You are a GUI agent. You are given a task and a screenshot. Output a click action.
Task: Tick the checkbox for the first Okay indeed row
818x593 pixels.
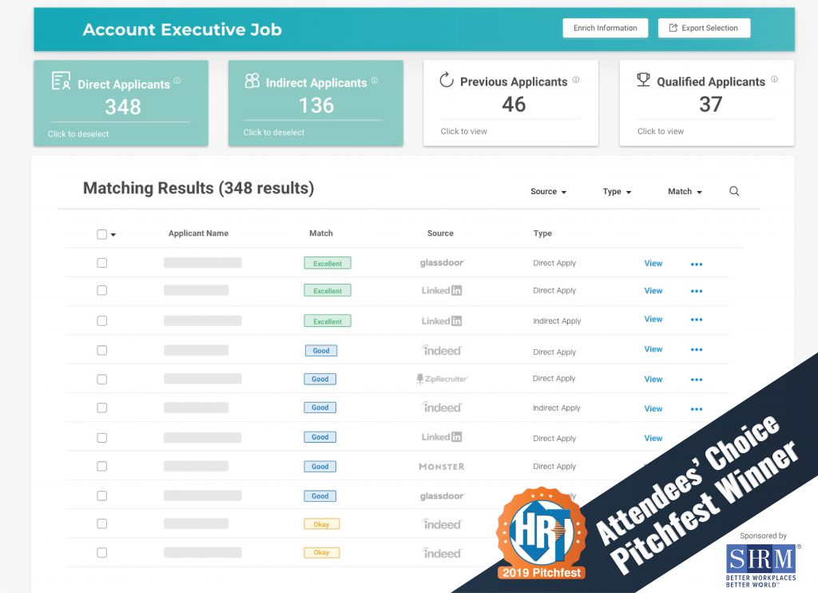point(101,523)
